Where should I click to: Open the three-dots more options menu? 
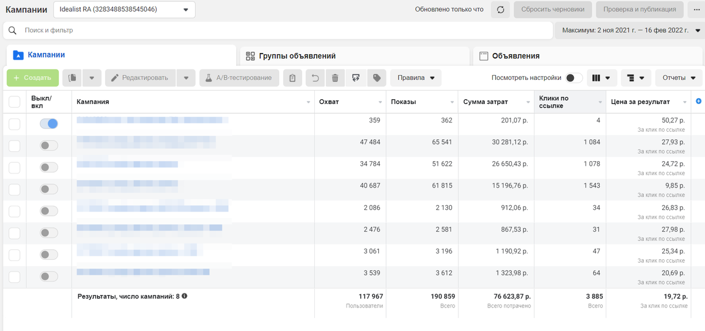pyautogui.click(x=697, y=9)
